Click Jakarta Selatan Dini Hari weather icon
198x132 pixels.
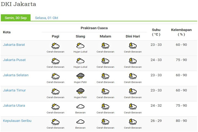tap(133, 76)
